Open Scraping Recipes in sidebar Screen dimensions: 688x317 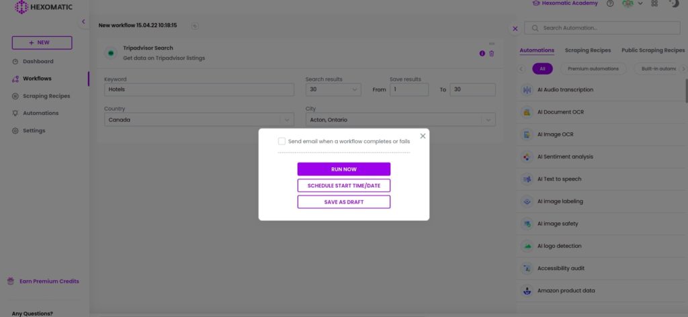[x=41, y=96]
